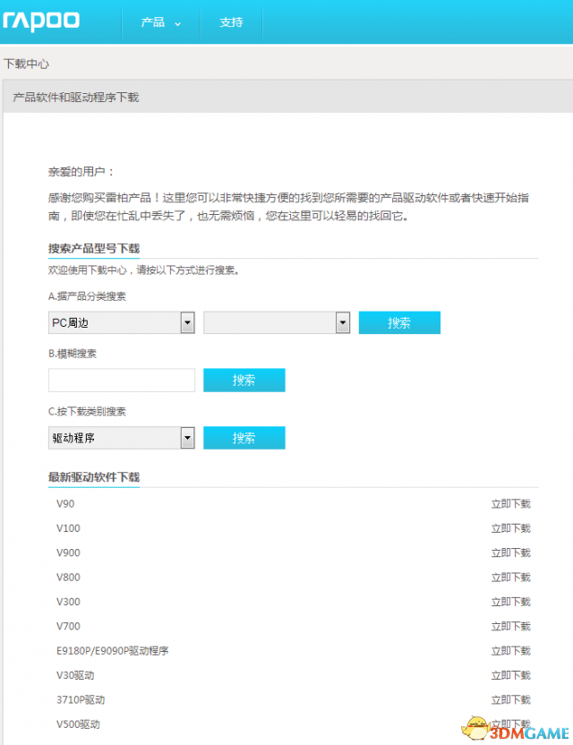Download E9180P/E9090P驱动程序

[510, 651]
